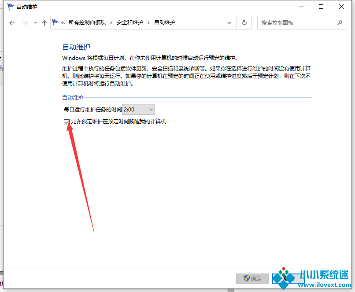Go back using the back arrow
Screen dimensions: 355x292
(12, 22)
